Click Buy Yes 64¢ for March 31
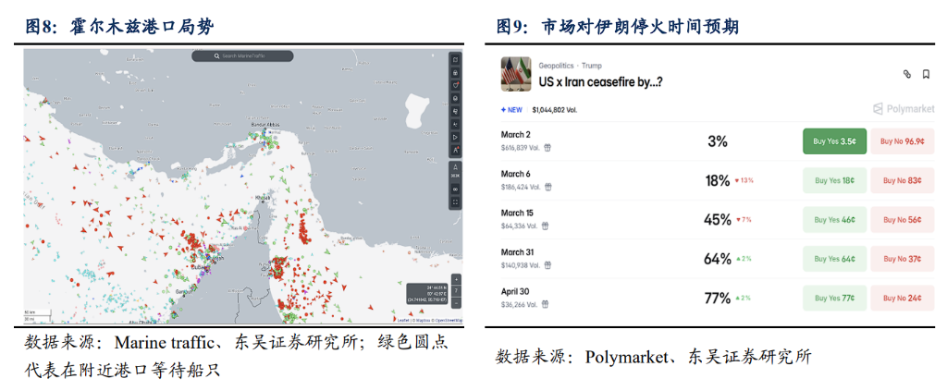The width and height of the screenshot is (947, 391). (835, 259)
